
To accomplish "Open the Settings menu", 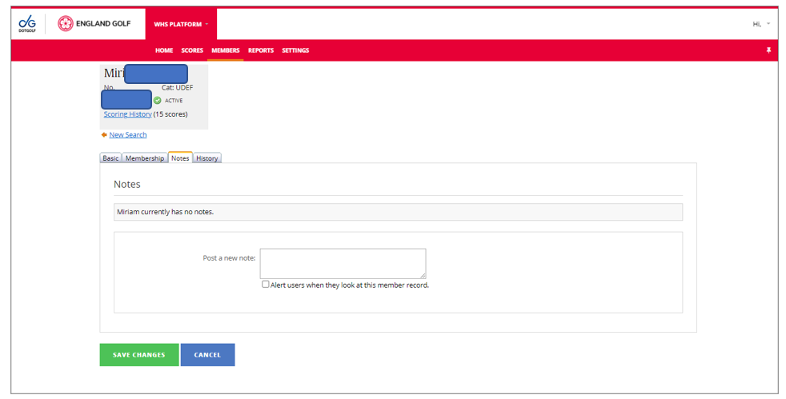I will pos(295,50).
